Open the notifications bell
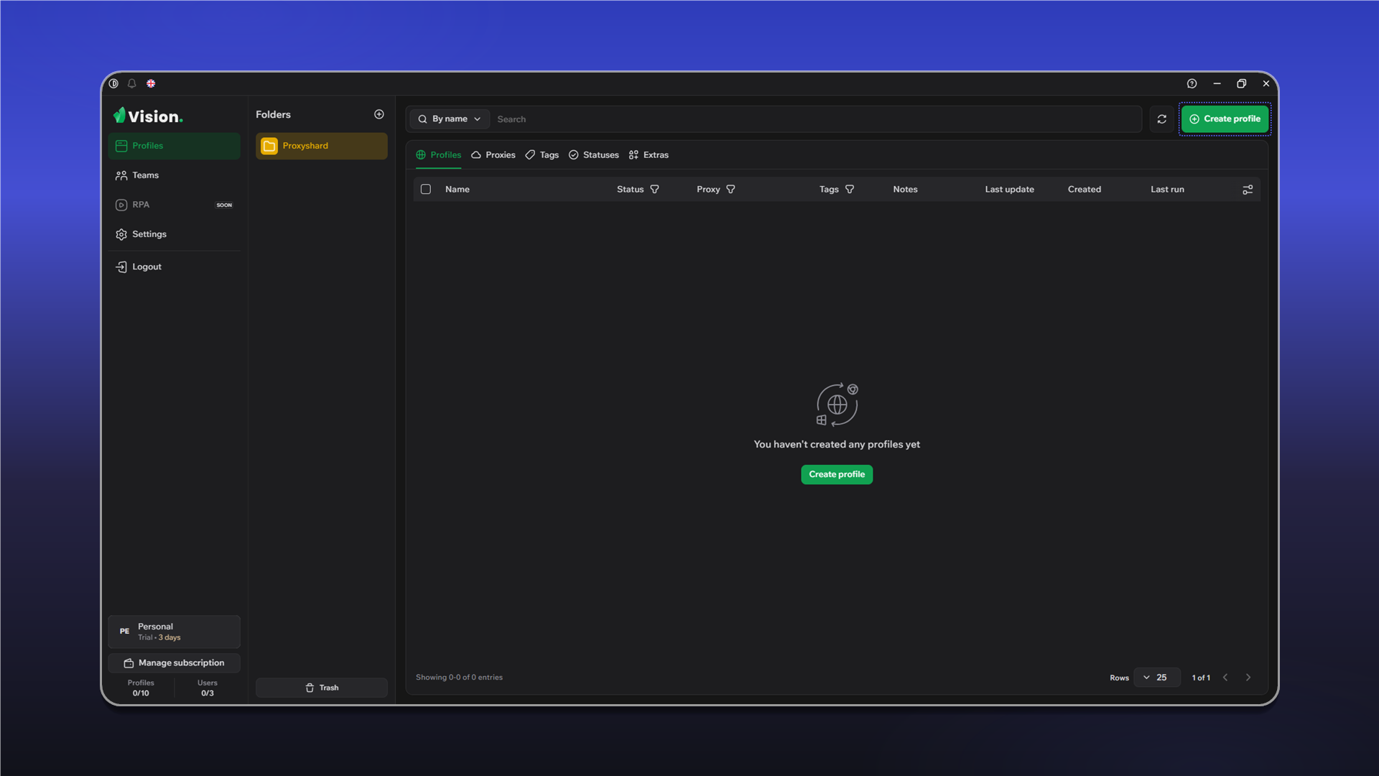Viewport: 1379px width, 776px height. tap(132, 83)
